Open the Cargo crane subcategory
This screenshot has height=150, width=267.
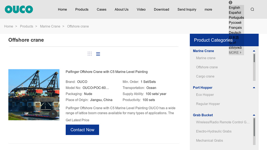[x=205, y=76]
